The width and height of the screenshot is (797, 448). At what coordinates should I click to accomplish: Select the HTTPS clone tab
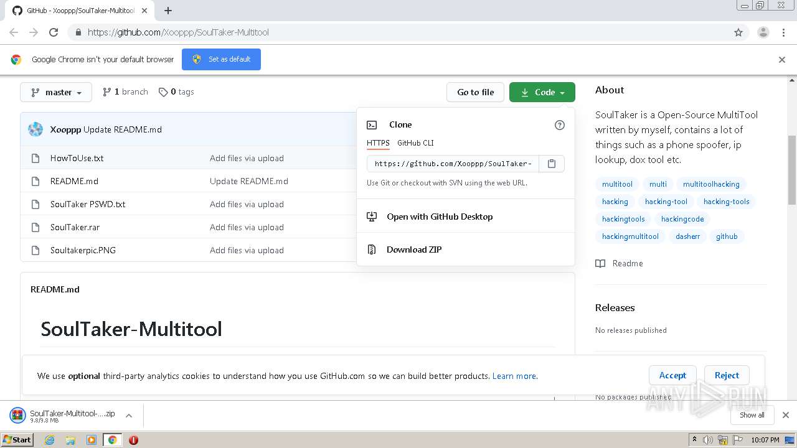(x=378, y=143)
